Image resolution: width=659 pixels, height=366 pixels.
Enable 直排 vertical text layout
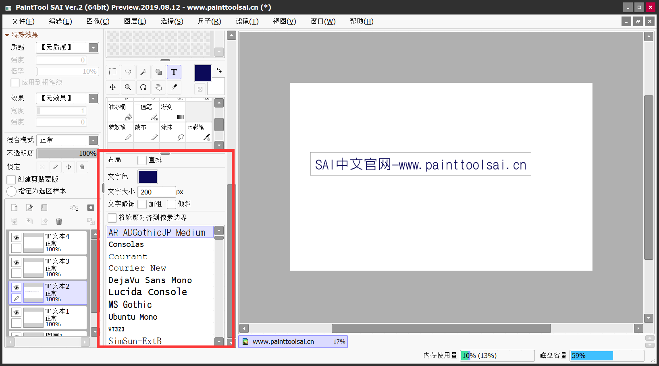[142, 160]
